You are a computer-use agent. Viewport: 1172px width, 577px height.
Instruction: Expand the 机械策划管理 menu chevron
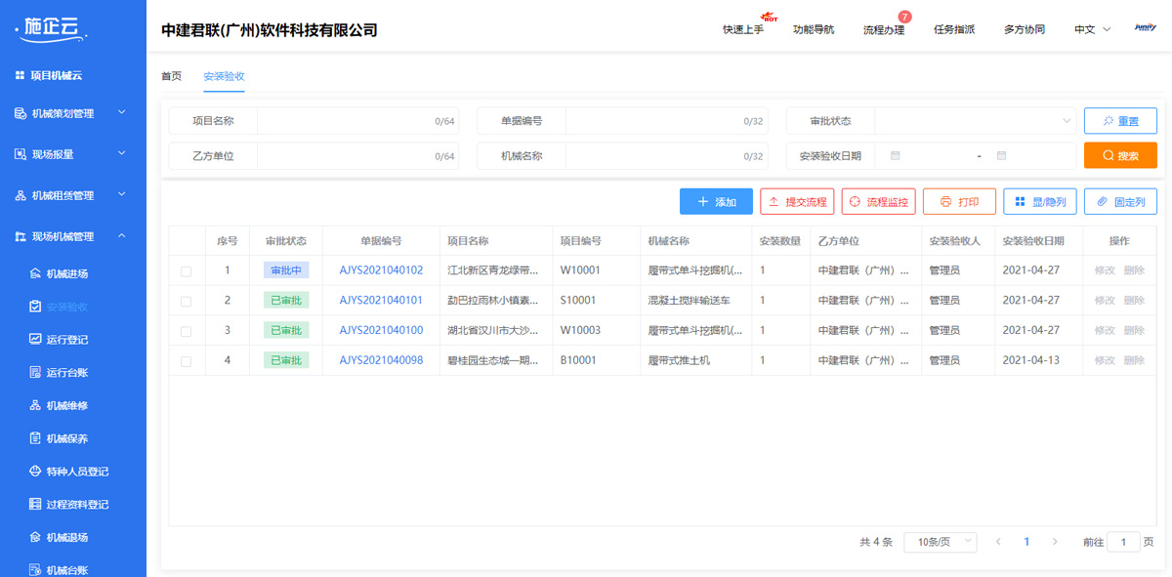122,113
